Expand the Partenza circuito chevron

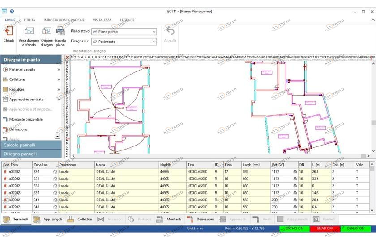(x=59, y=70)
